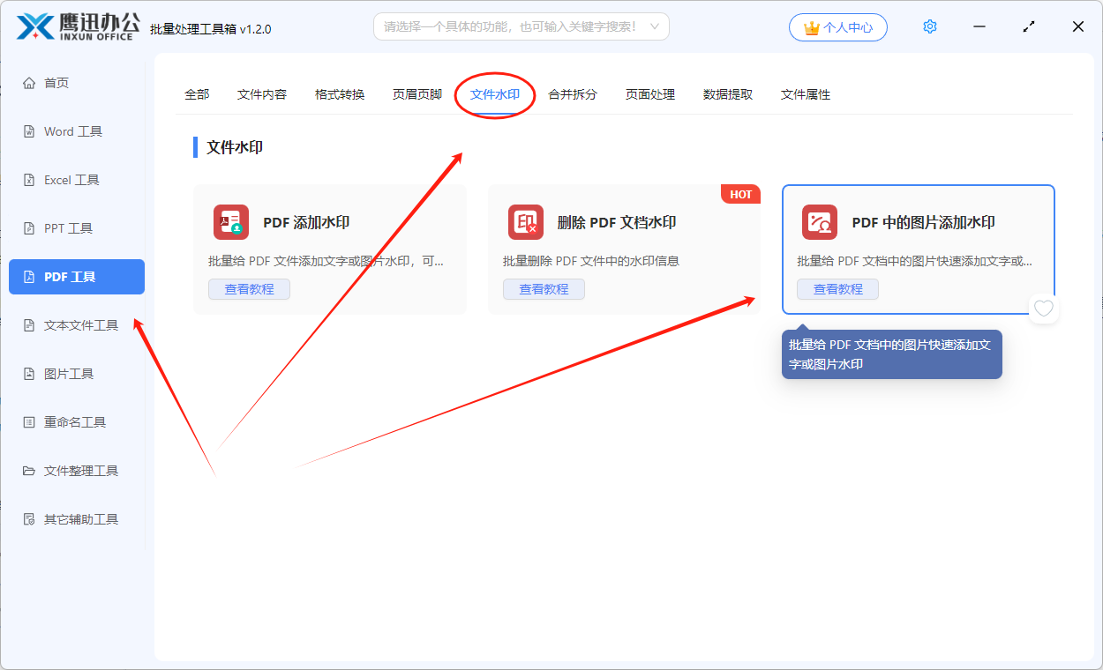Open 首页 in the sidebar
This screenshot has width=1103, height=670.
pos(77,83)
